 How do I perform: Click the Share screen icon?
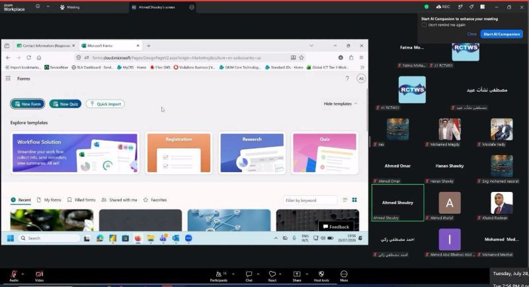pos(297,274)
